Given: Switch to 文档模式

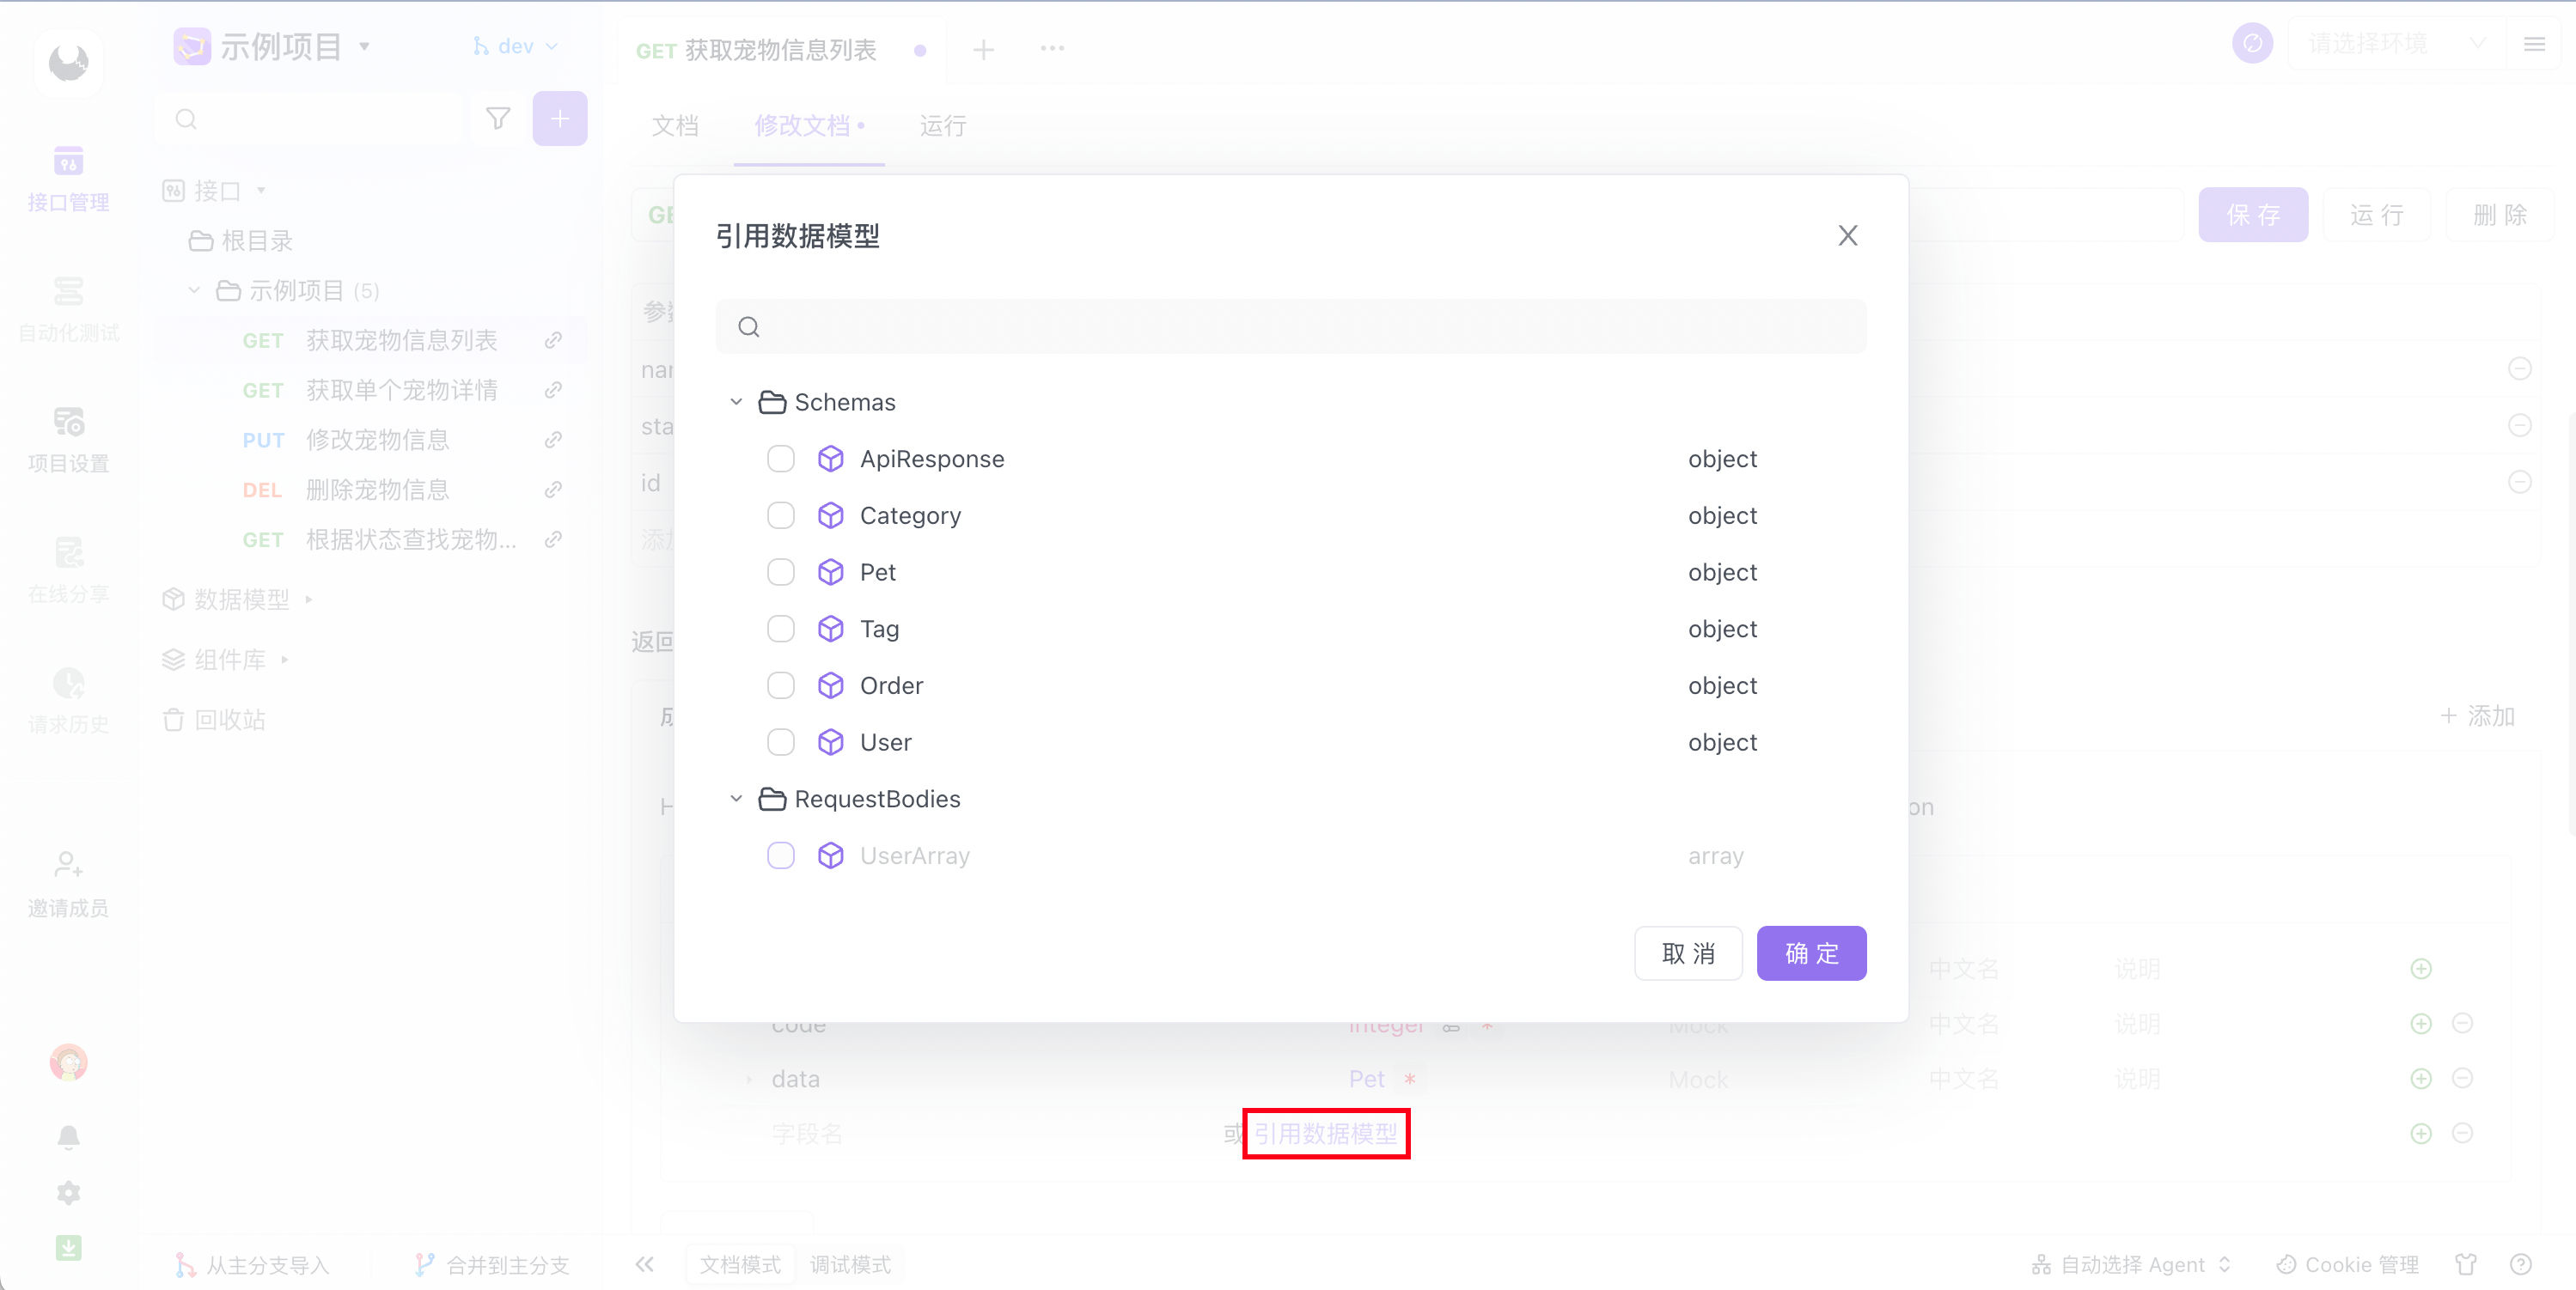Looking at the screenshot, I should [x=740, y=1265].
